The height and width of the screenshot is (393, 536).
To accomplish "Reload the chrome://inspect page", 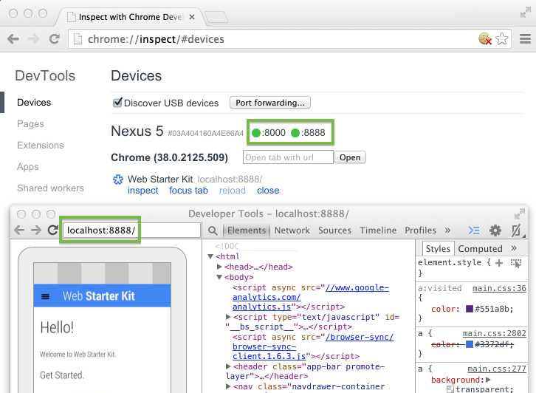I will pos(55,39).
